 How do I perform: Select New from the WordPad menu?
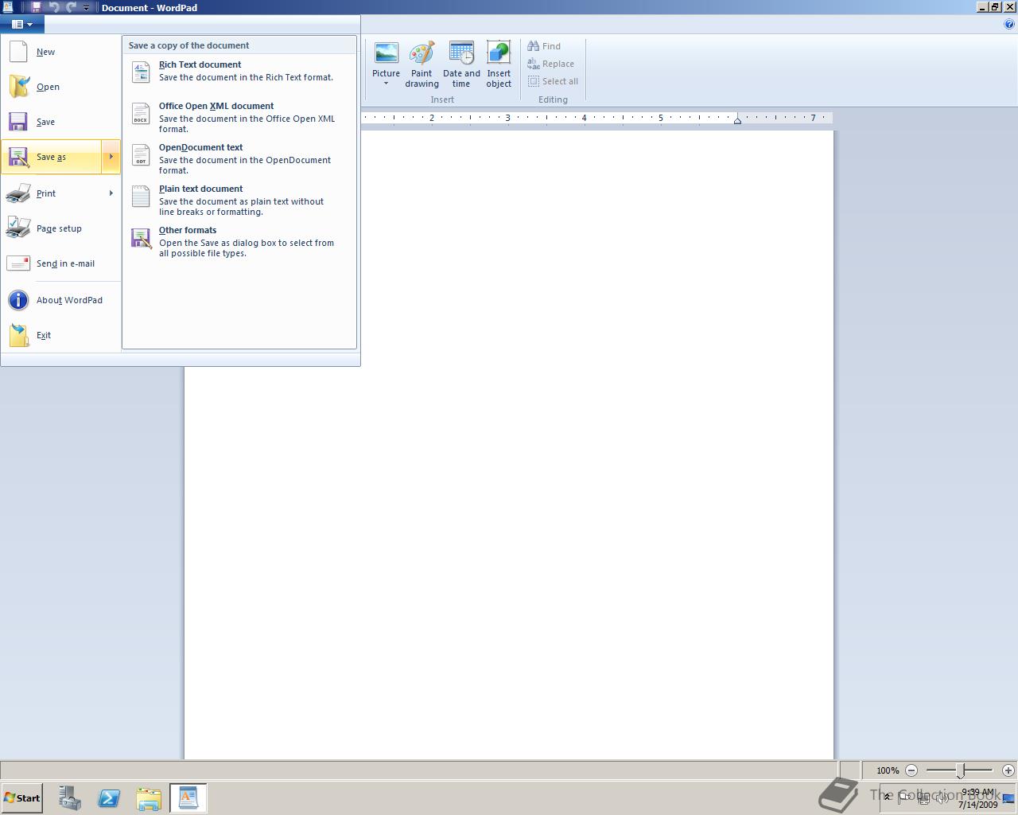(60, 52)
